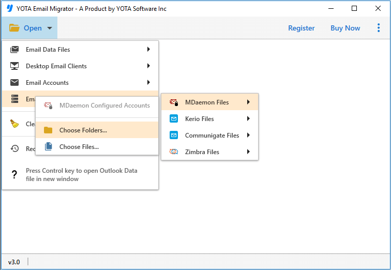Click the MDaemon Configured Accounts icon
391x270 pixels.
pos(48,106)
